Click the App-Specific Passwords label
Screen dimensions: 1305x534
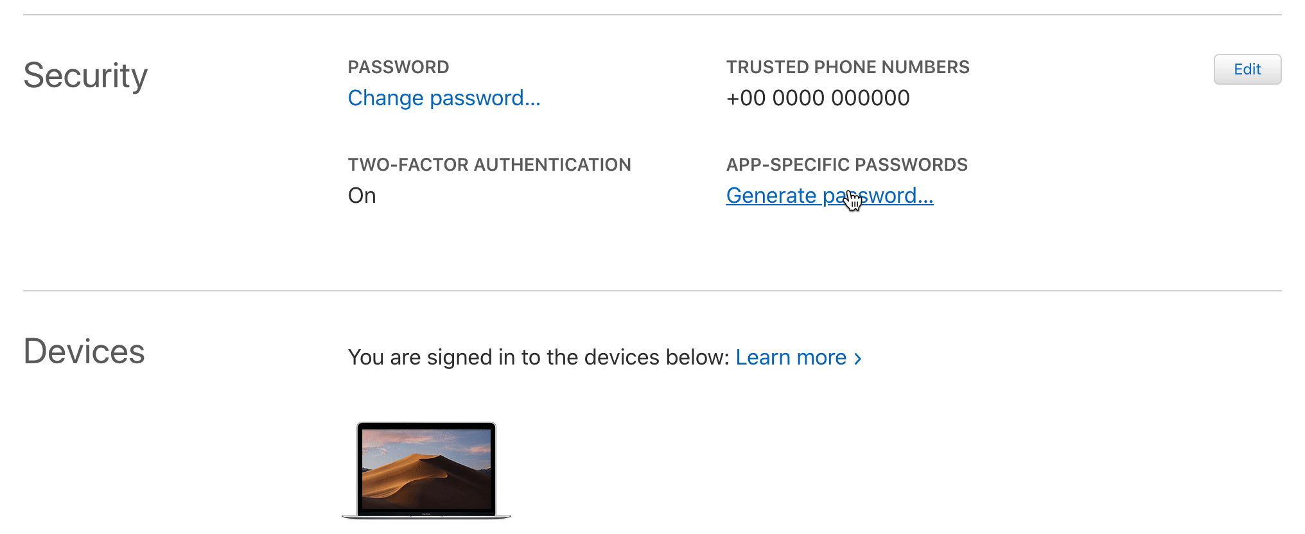[846, 165]
